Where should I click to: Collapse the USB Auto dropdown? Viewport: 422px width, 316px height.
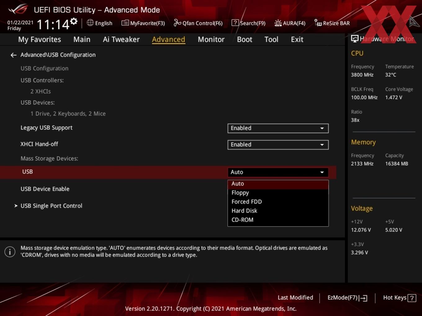(278, 172)
